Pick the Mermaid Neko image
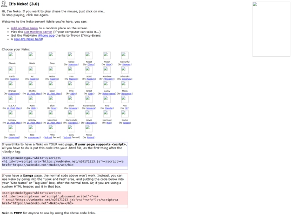Image resolution: width=292 pixels, height=219 pixels. click(107, 114)
